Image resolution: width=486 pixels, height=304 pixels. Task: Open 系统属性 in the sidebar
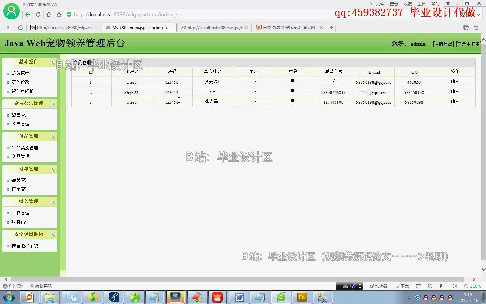(x=20, y=73)
